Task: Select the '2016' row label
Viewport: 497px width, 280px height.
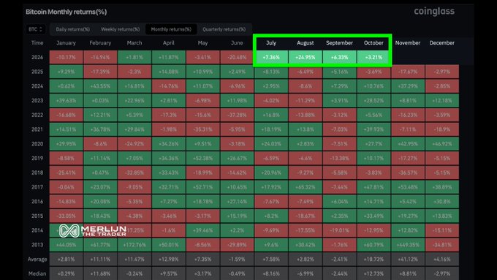Action: (37, 202)
